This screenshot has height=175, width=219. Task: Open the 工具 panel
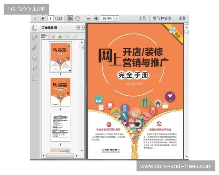142,18
